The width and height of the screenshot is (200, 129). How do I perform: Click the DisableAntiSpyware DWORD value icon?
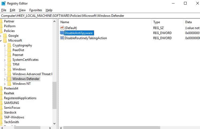click(62, 33)
